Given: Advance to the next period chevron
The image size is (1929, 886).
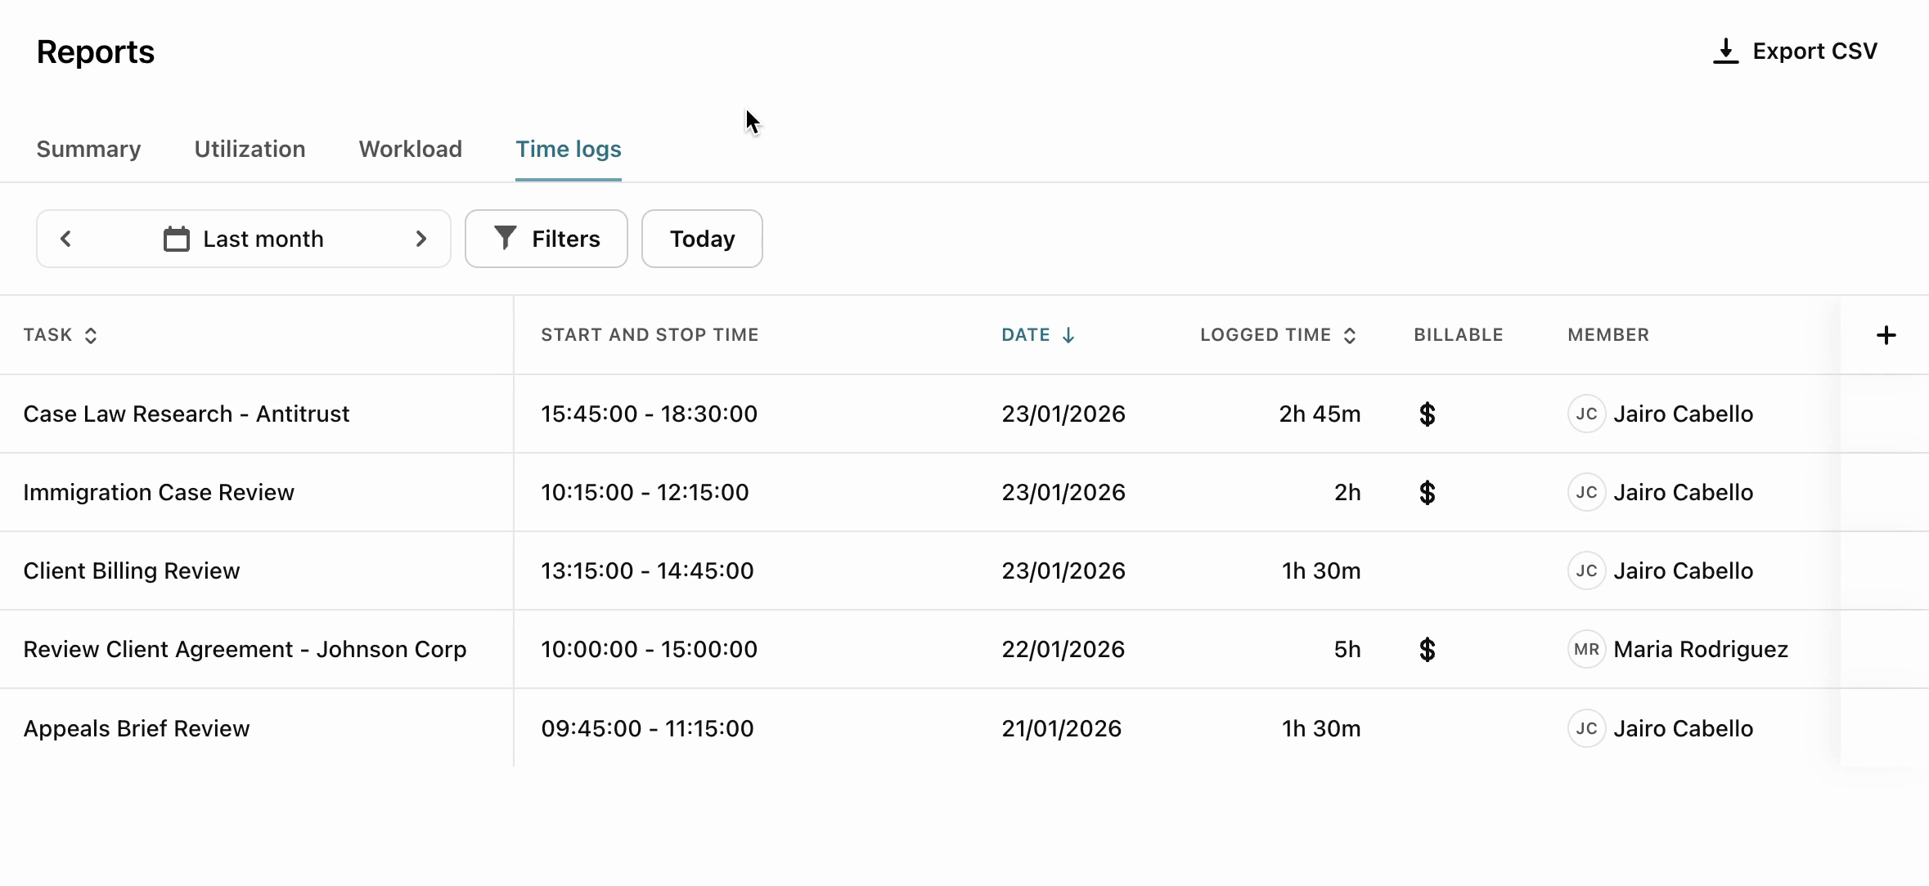Looking at the screenshot, I should point(421,239).
